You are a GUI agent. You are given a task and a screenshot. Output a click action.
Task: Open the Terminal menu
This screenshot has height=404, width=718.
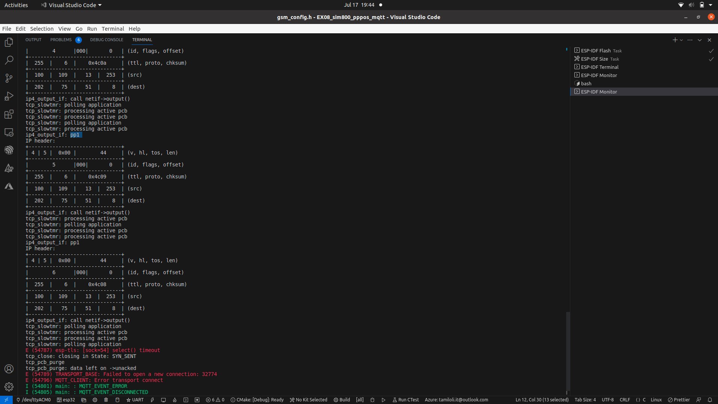(113, 29)
